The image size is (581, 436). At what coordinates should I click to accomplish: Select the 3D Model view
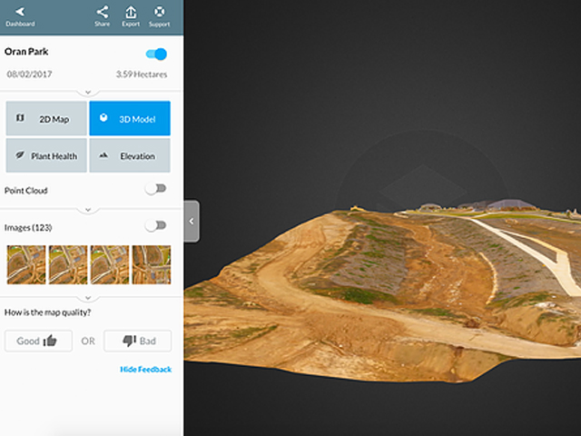(x=129, y=119)
